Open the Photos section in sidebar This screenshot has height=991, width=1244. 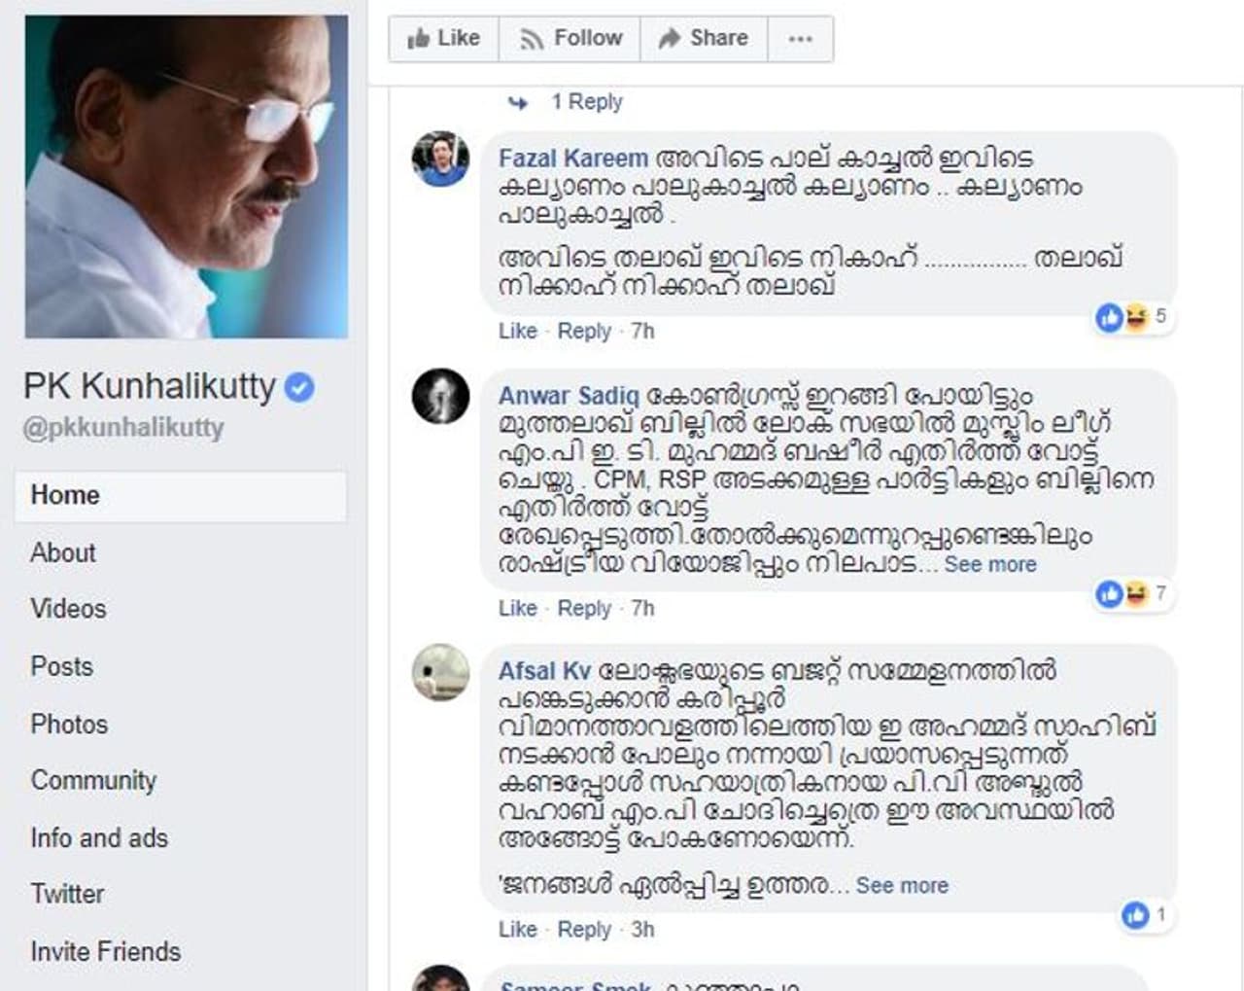[69, 725]
